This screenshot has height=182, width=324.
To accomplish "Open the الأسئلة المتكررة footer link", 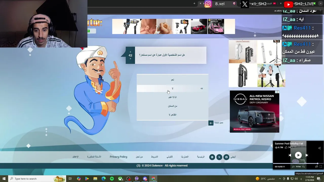I will click(x=94, y=157).
